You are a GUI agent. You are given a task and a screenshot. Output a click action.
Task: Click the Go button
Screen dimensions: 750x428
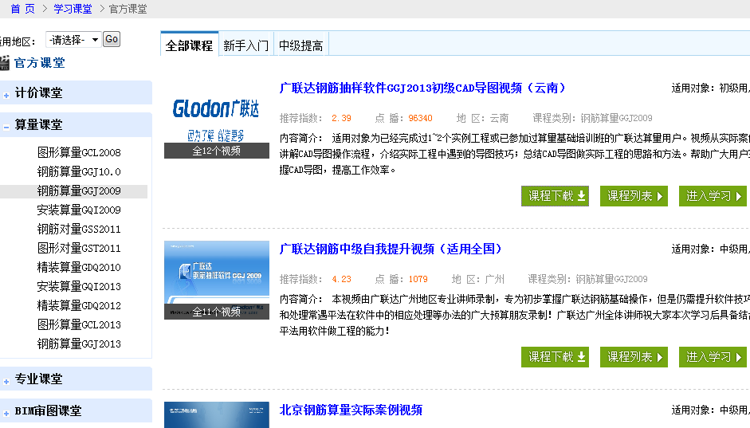[112, 39]
